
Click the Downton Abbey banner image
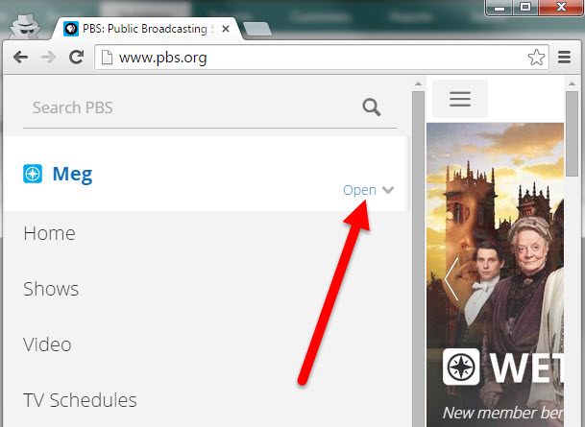(x=495, y=274)
